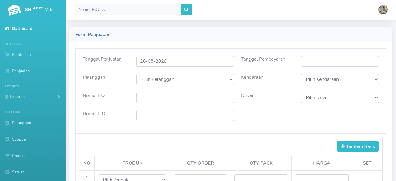Viewport: 396px width, 181px height.
Task: Click the plus icon on Tambah Baris
Action: tap(343, 146)
